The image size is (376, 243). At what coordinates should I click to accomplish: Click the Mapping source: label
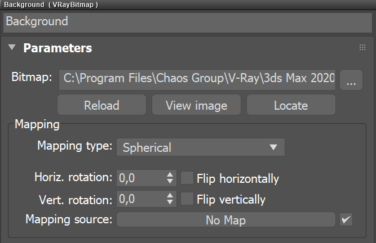[x=69, y=219]
